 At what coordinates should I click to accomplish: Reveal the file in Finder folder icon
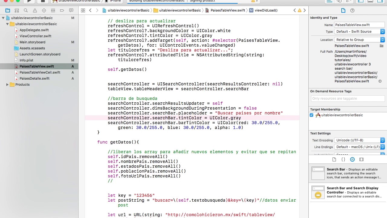[381, 46]
